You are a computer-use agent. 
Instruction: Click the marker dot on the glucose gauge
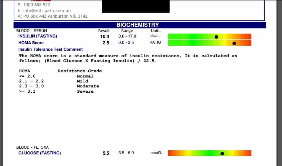click(222, 154)
